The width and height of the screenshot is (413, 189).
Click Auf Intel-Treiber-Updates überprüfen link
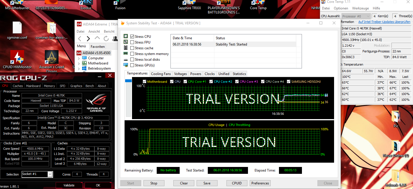[384, 22]
